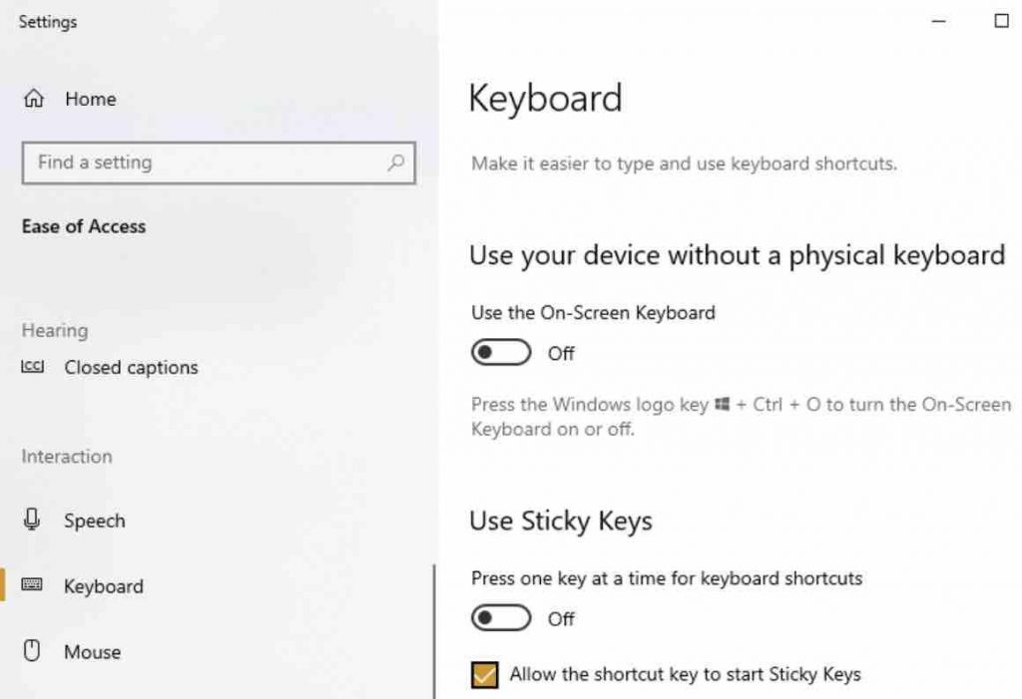Click the Ease of Access label

coord(83,226)
